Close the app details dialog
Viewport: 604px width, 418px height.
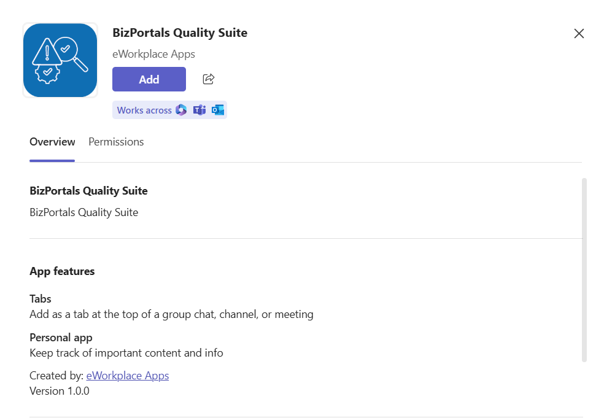pos(579,34)
